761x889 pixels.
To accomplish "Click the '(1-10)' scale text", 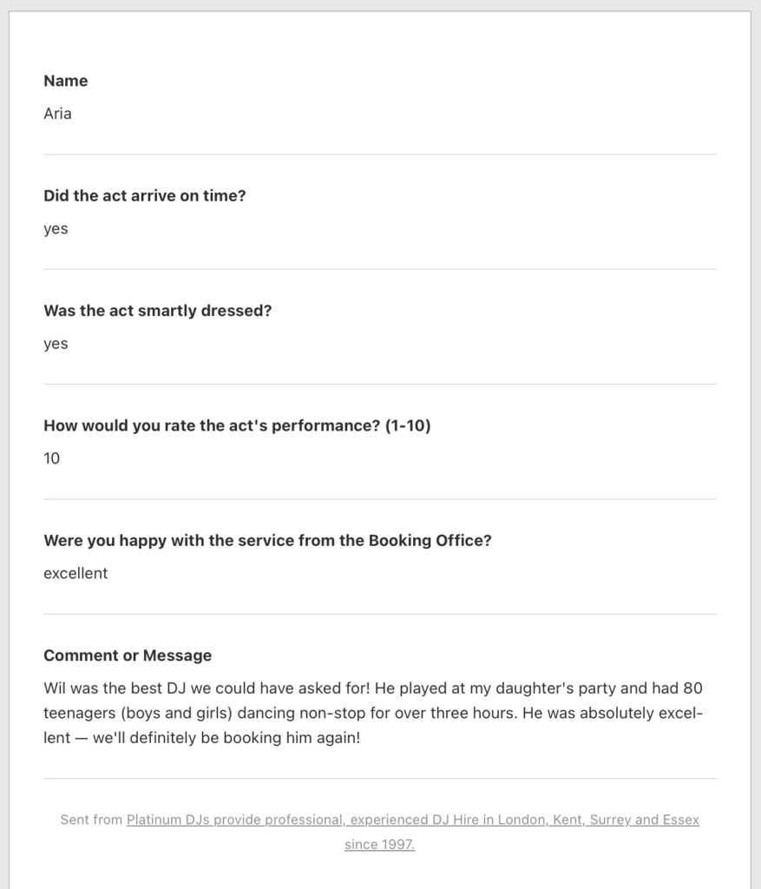I will [x=408, y=425].
